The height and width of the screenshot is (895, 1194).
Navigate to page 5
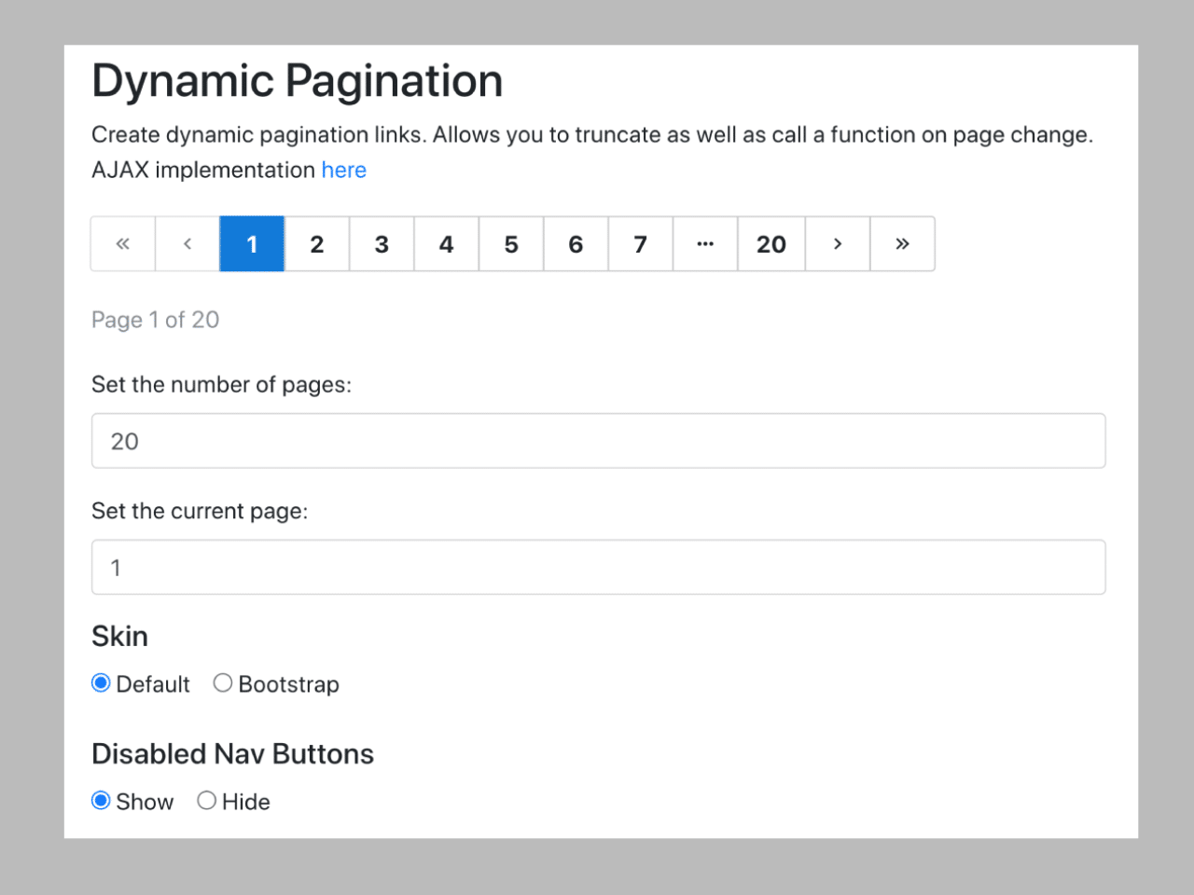point(511,243)
